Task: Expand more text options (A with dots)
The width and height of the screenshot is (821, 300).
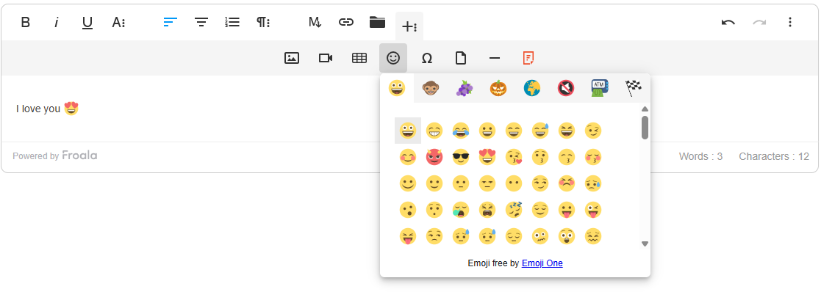Action: [x=119, y=22]
